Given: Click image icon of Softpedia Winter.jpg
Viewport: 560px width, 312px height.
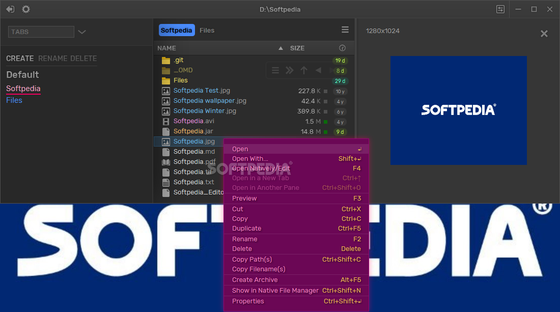Looking at the screenshot, I should click(166, 111).
